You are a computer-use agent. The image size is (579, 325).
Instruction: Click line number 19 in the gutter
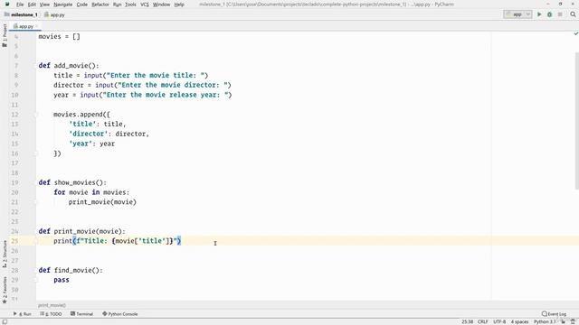(x=14, y=182)
